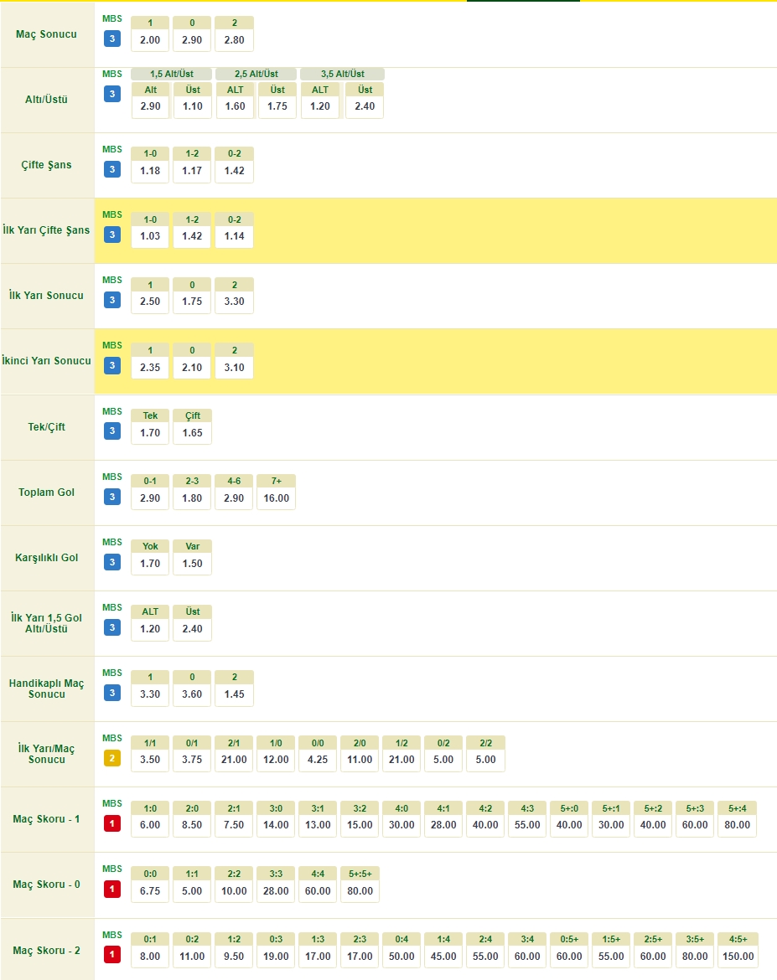Bet on Tek at 1.70

point(150,434)
